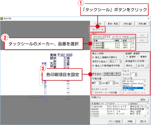
Task: Click the up arrow of the 型番 list scrollbar
Action: point(133,41)
